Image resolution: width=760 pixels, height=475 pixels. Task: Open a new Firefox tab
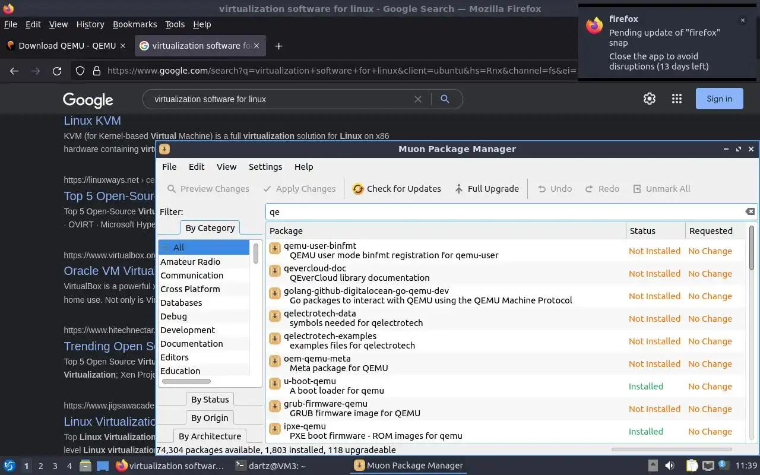click(278, 46)
